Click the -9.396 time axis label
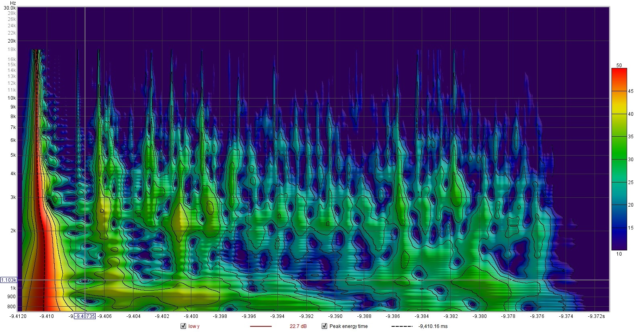The image size is (640, 332). click(249, 316)
